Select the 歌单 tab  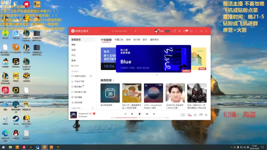(128, 40)
